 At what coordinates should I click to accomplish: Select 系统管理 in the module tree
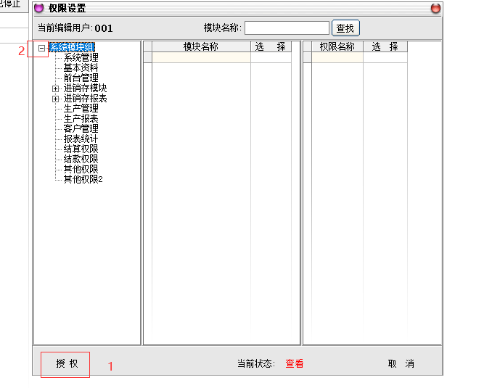point(81,57)
